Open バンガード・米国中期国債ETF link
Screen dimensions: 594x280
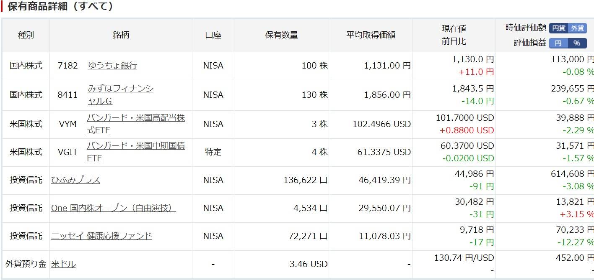136,152
